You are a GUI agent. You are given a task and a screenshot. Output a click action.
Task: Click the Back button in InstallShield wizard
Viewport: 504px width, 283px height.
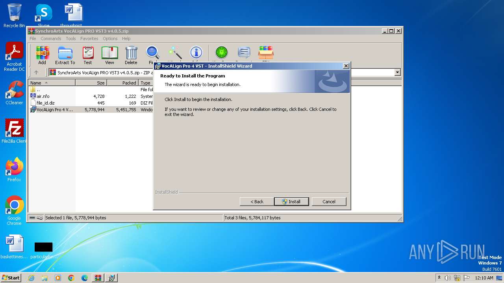click(257, 202)
